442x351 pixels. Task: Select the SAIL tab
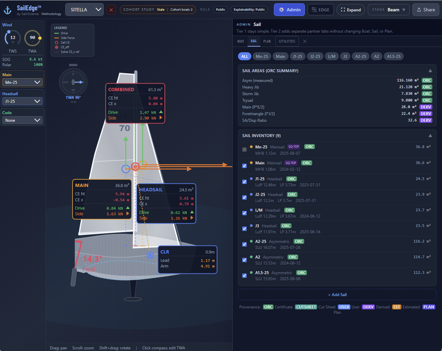[254, 41]
